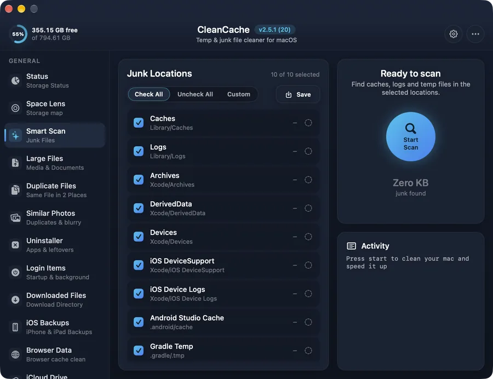Click circle indicator on iOS DeviceSupport row
The image size is (493, 379).
308,265
